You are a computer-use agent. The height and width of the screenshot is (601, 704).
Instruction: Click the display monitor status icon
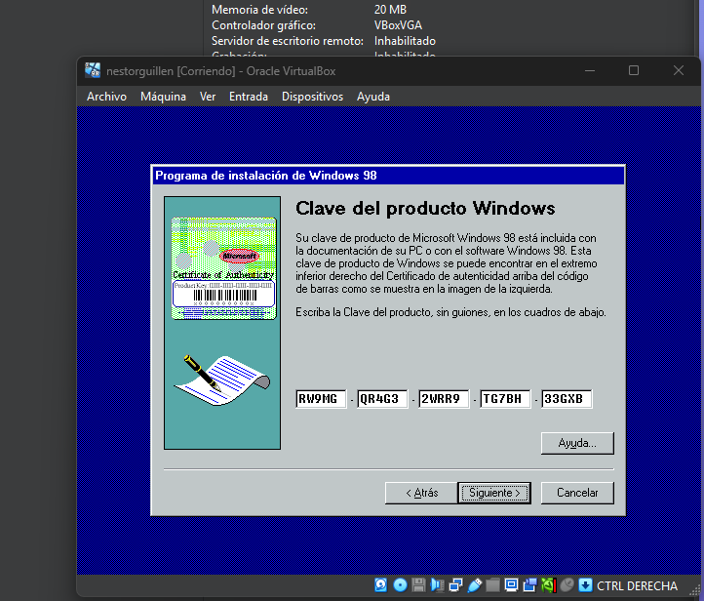(511, 585)
